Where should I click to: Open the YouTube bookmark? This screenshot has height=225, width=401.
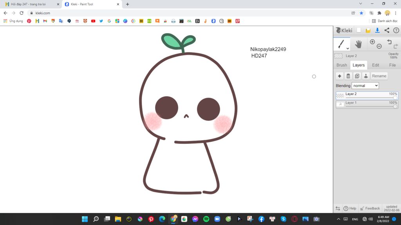point(93,21)
